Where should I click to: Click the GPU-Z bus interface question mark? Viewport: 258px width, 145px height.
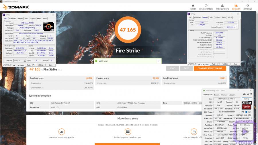251,118
